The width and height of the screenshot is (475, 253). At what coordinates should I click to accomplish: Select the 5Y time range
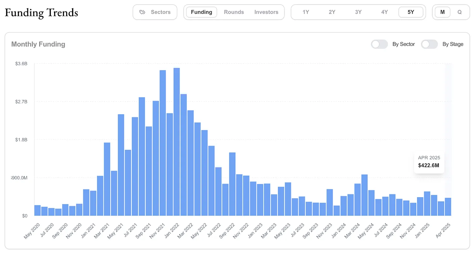click(411, 12)
